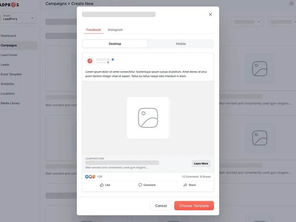Select the Facebook tab
Viewport: 296px width, 222px height.
tap(93, 30)
